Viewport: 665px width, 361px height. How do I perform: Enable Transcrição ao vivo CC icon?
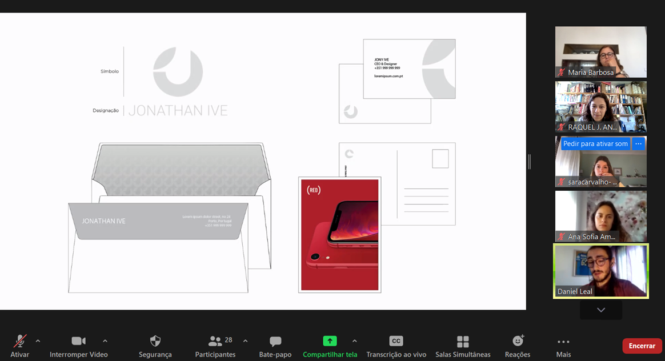pos(396,341)
